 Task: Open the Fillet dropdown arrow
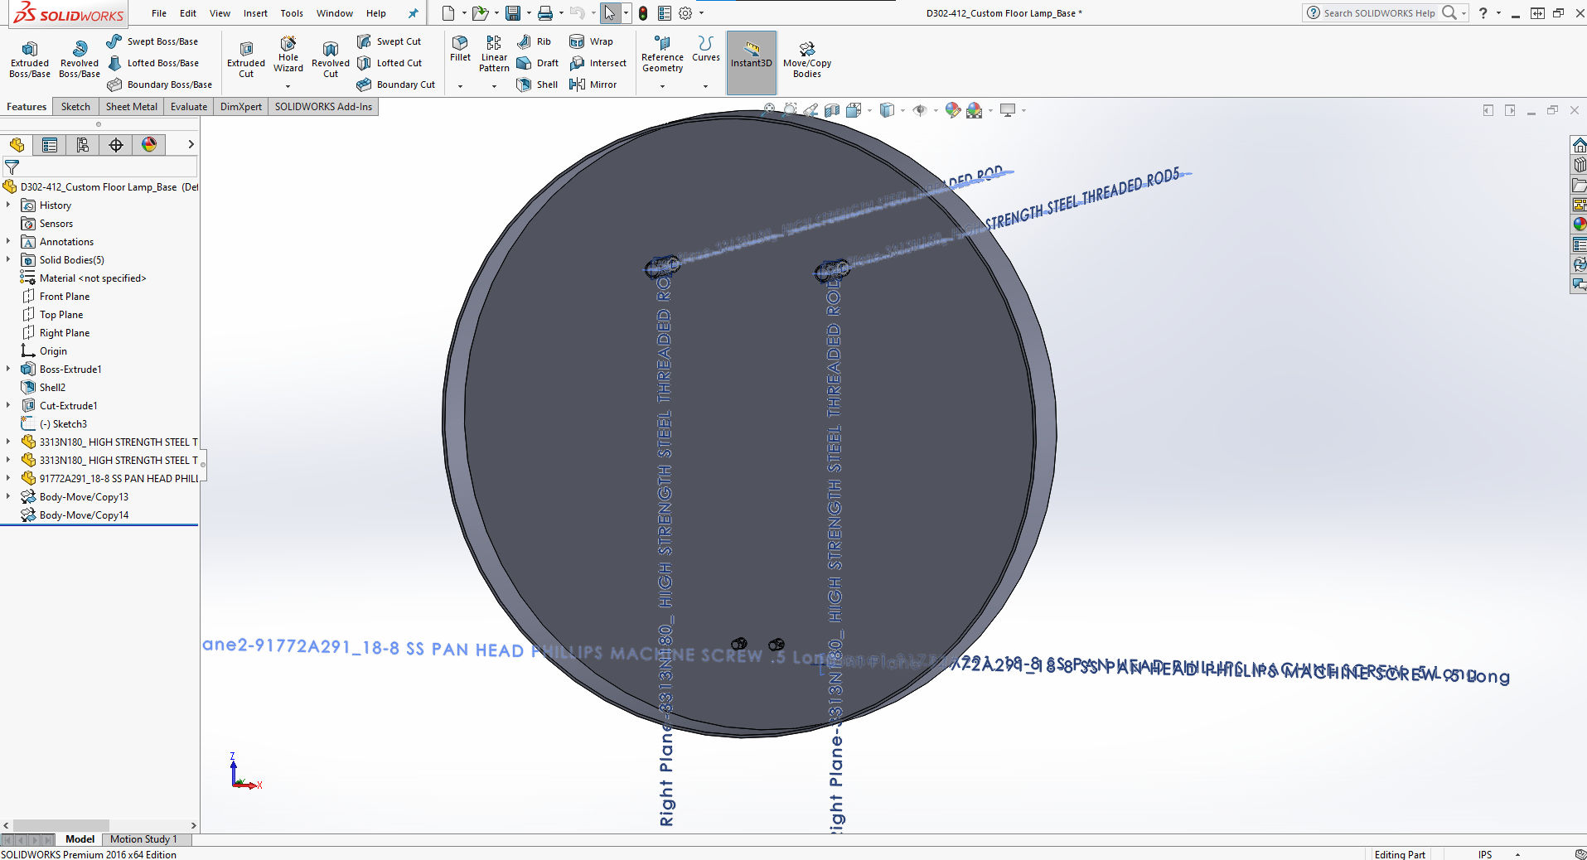(460, 86)
